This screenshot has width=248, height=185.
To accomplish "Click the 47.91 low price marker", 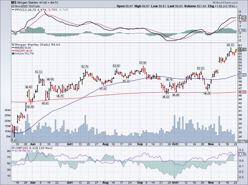I will (x=103, y=89).
